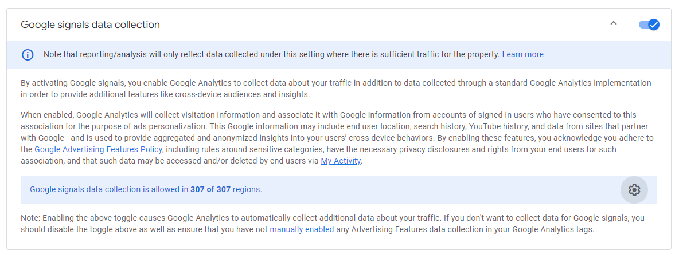Click the Google signals data collection heading
The width and height of the screenshot is (679, 259).
coord(90,25)
